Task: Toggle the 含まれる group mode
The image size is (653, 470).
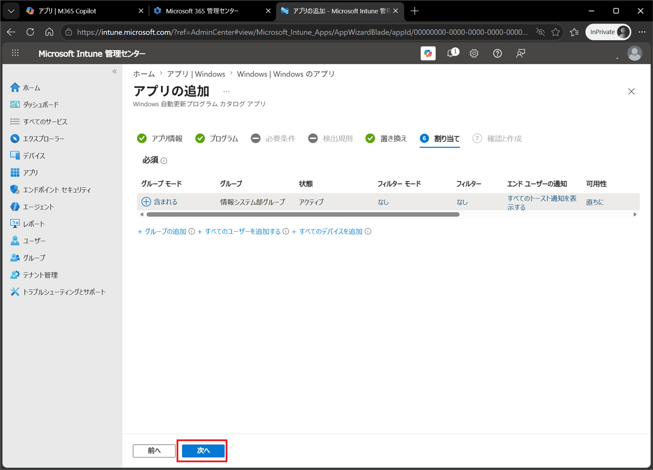Action: point(159,202)
